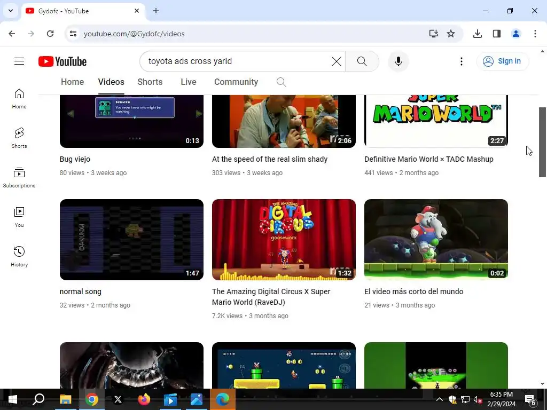Play the normal song 1:47 thumbnail
Screen dimensions: 547x410
[131, 240]
